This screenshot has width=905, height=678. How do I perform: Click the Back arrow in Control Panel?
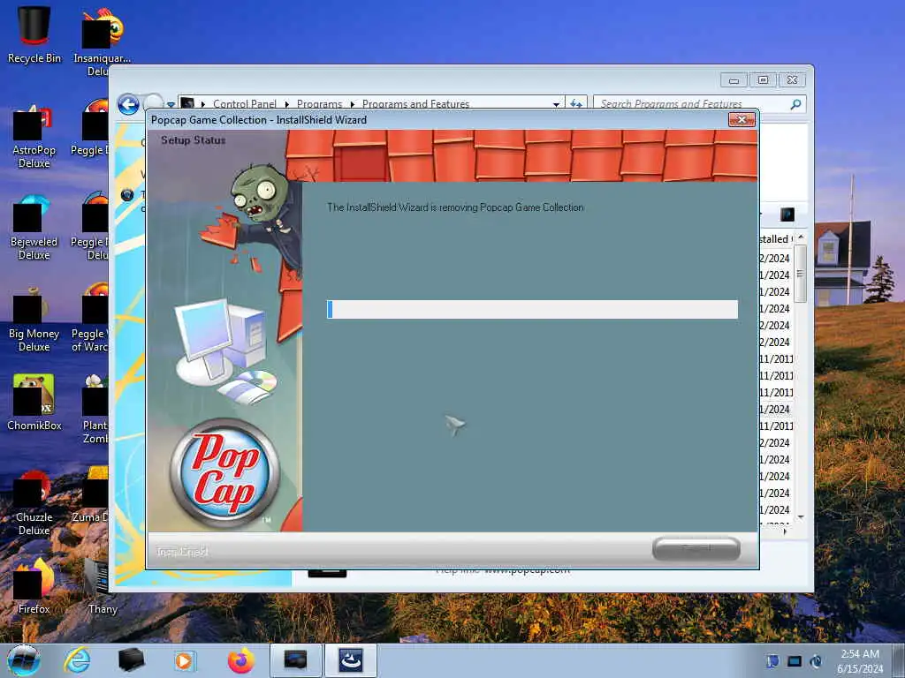[x=128, y=104]
